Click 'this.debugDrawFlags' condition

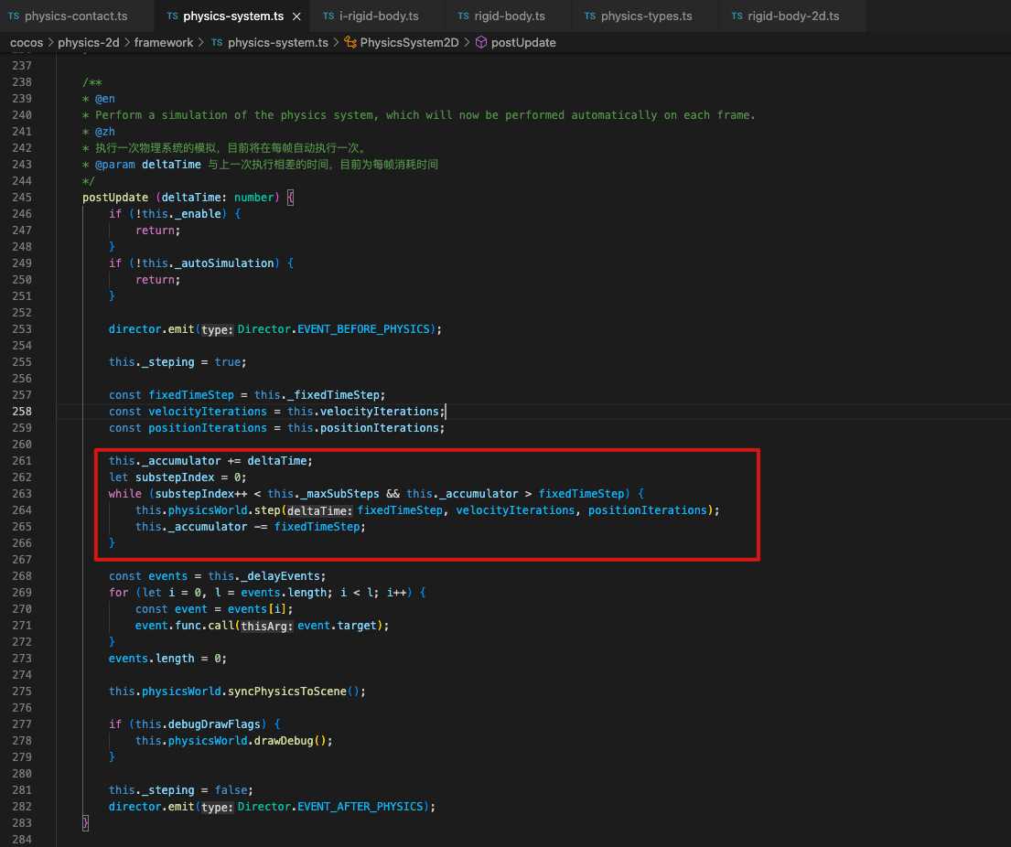198,724
